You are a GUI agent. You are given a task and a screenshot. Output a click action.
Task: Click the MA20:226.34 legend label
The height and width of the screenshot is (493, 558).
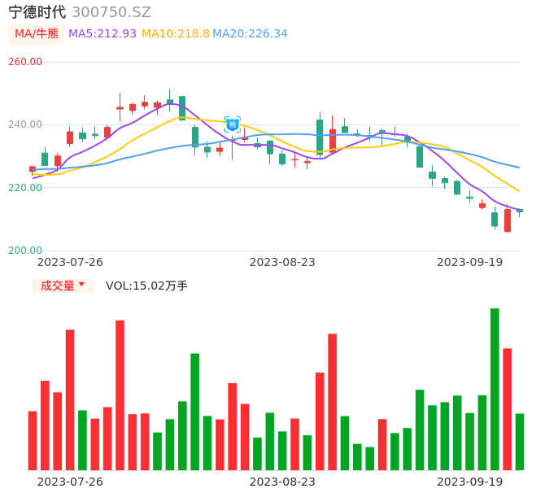coord(250,34)
